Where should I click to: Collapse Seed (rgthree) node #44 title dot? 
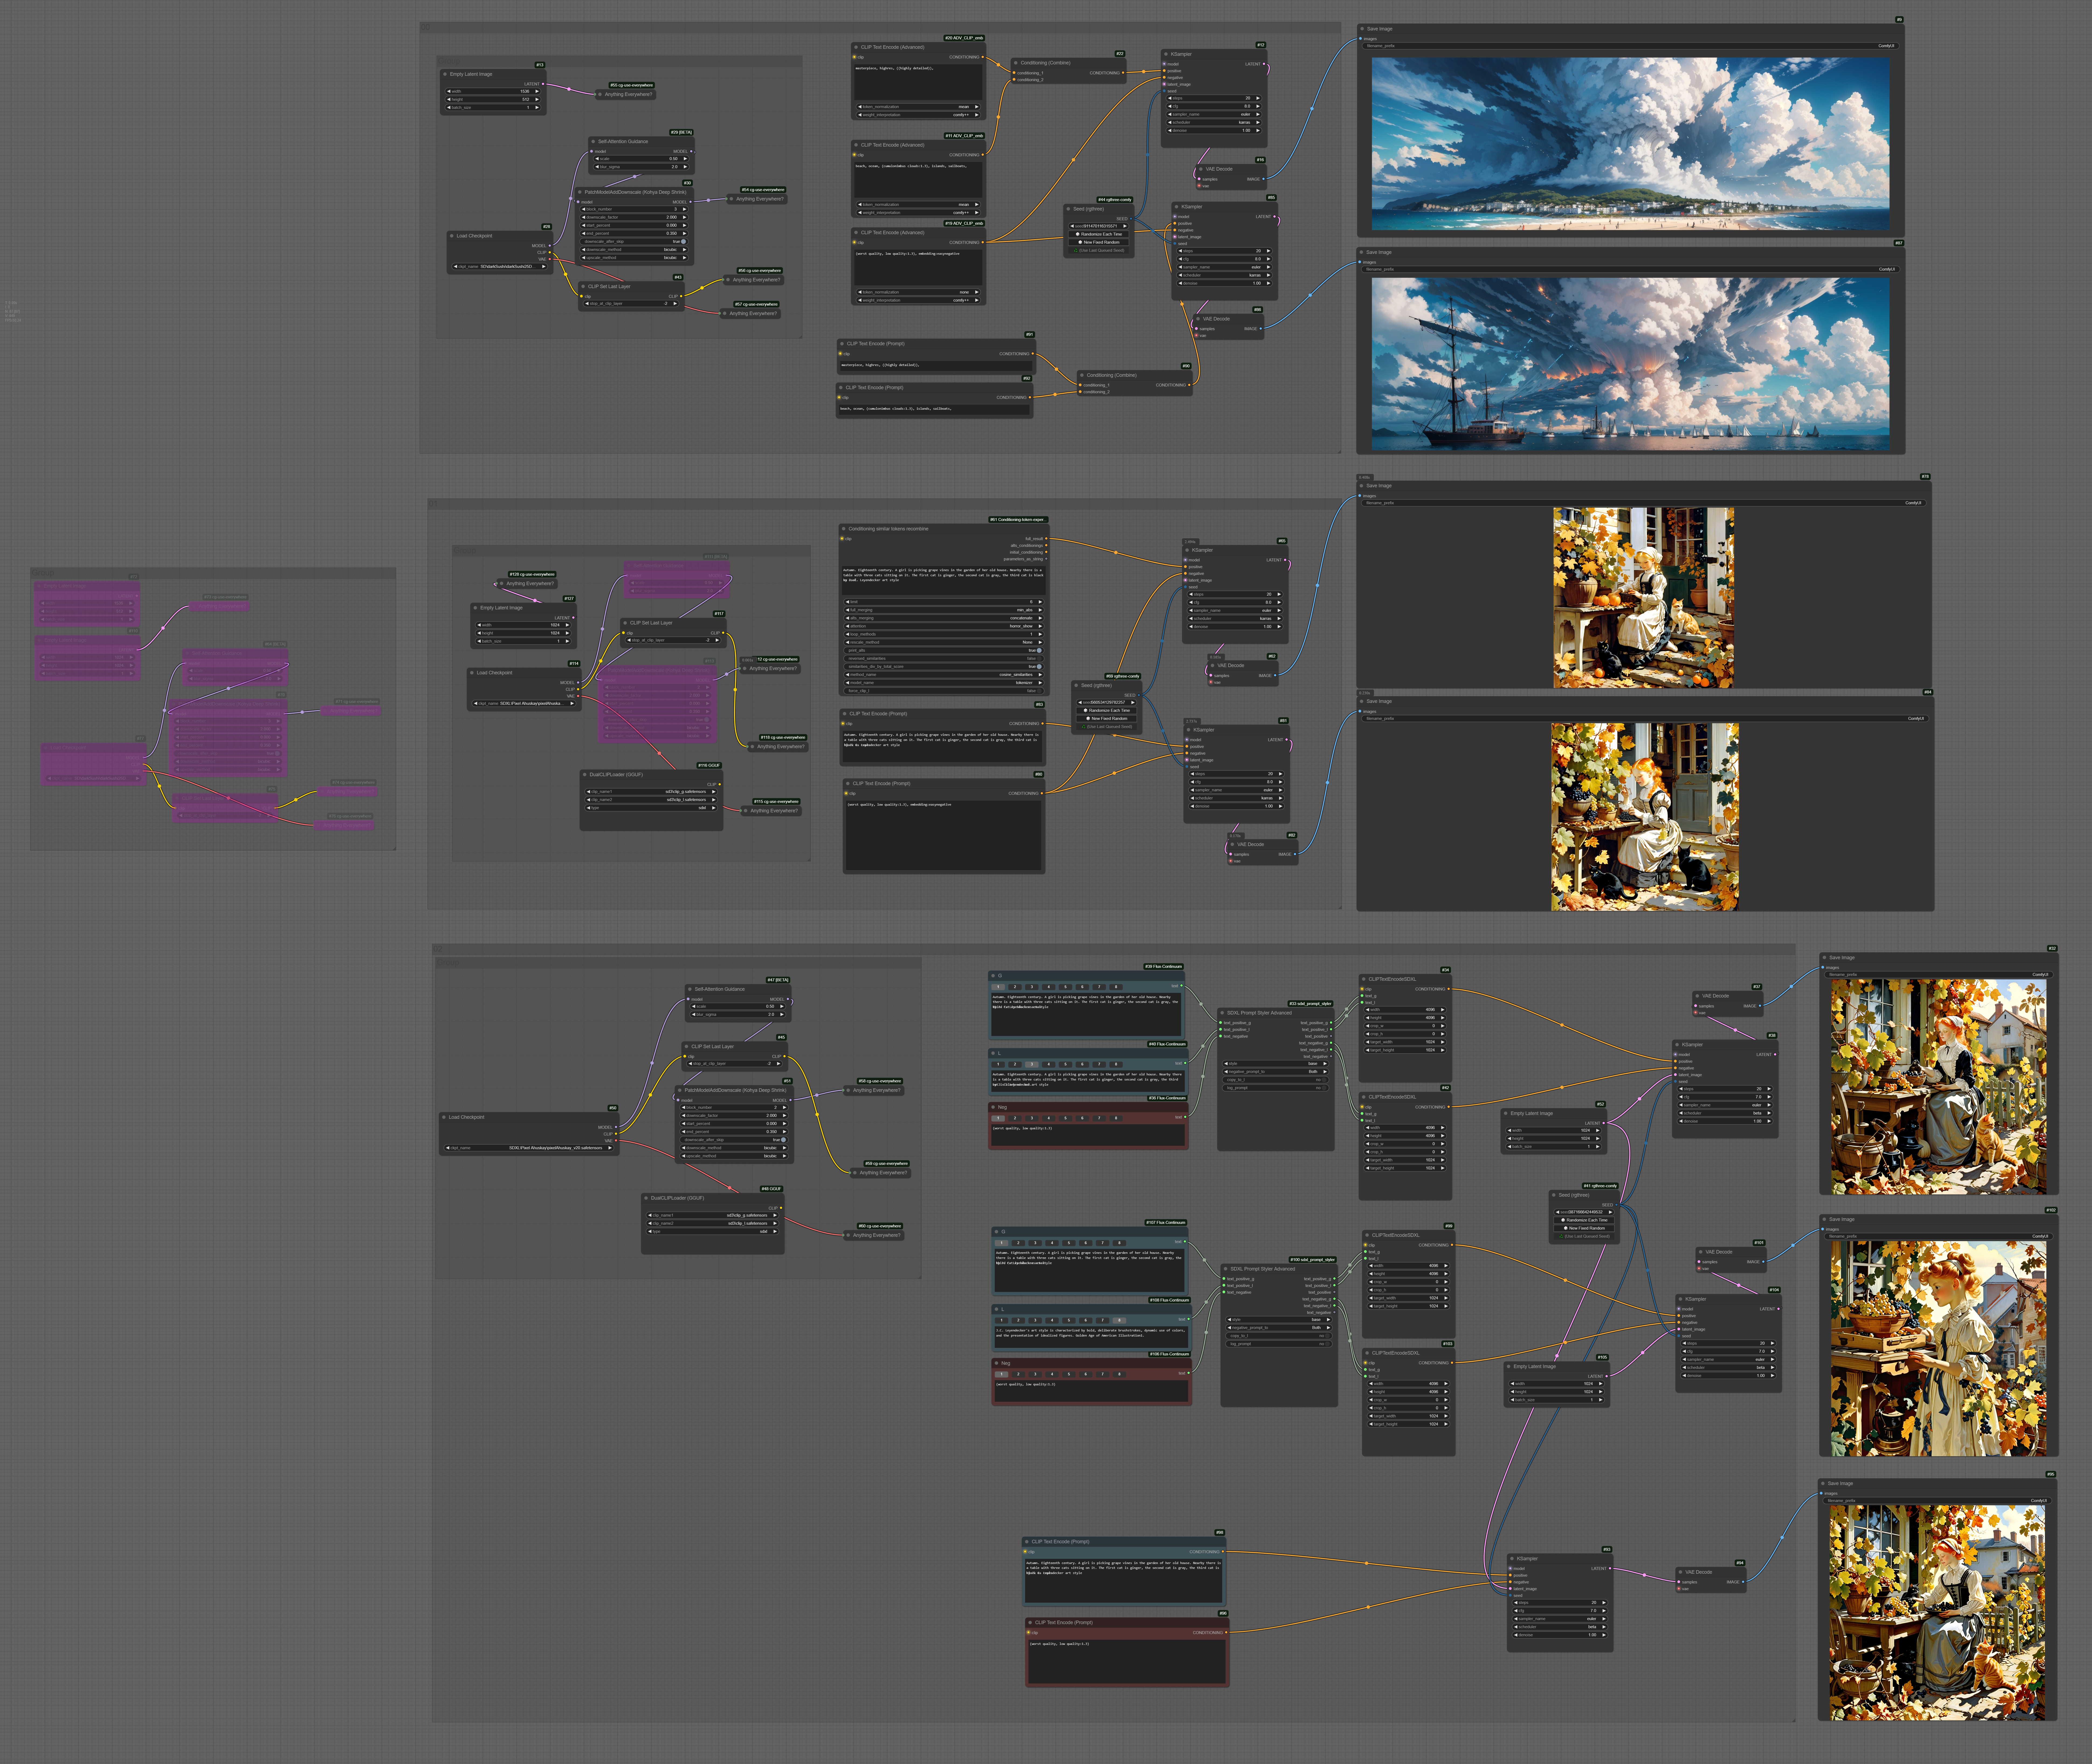point(1068,209)
